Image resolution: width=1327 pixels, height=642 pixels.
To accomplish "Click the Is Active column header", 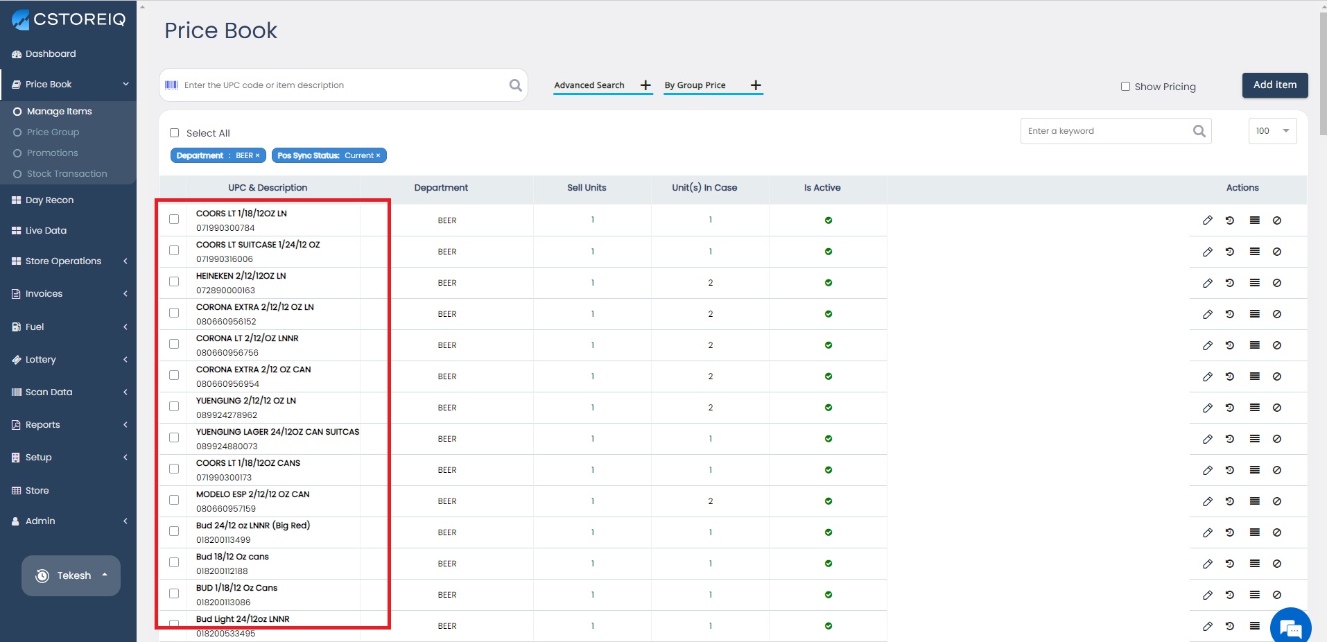I will tap(822, 188).
